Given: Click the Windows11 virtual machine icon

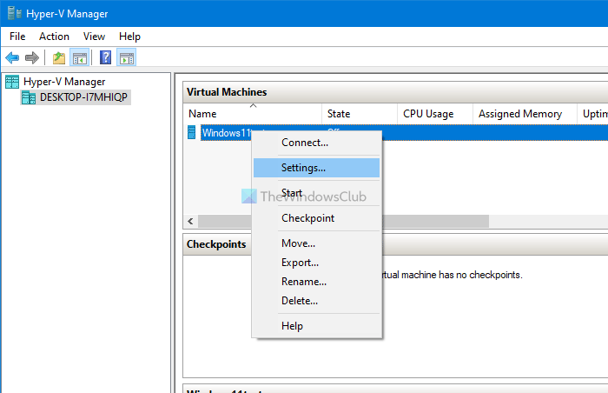Looking at the screenshot, I should (192, 132).
